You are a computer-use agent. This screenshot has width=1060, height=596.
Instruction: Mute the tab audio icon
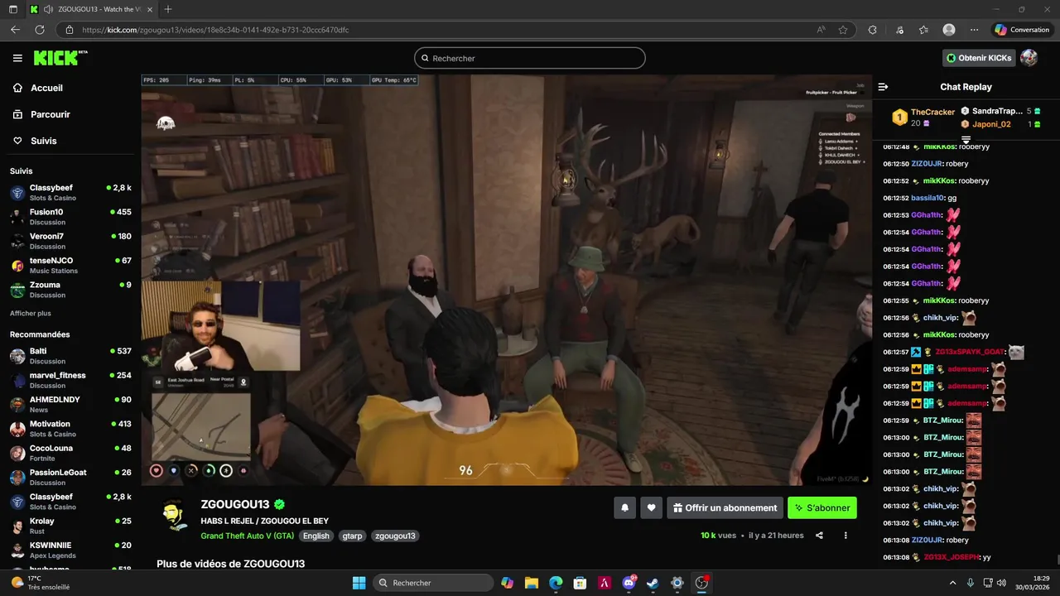coord(49,9)
